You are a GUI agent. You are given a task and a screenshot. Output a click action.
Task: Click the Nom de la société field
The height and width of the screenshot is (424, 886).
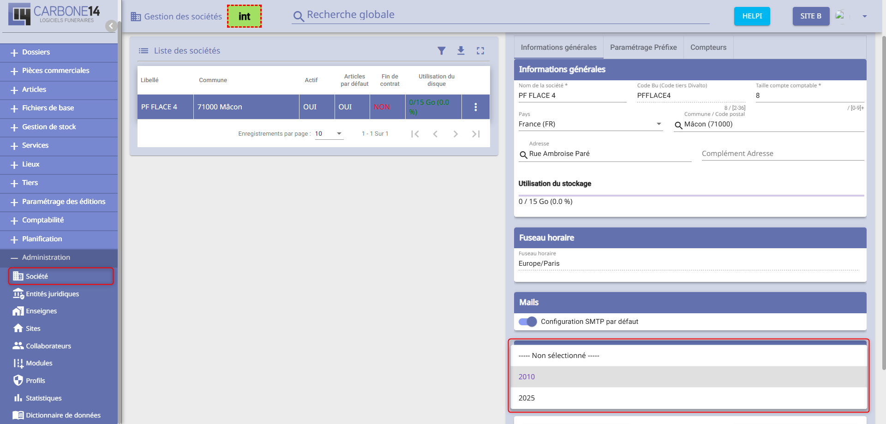(x=572, y=96)
